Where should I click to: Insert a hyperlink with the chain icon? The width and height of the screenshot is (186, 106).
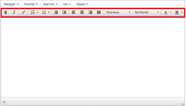23,12
